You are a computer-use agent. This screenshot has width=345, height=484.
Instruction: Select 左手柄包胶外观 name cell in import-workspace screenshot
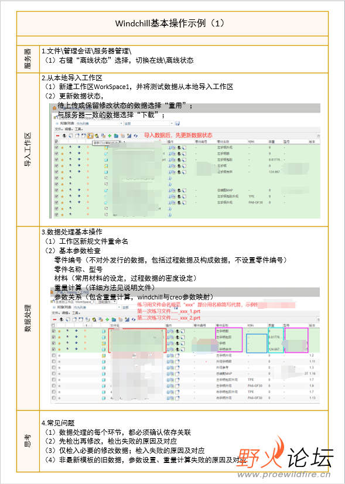click(228, 196)
